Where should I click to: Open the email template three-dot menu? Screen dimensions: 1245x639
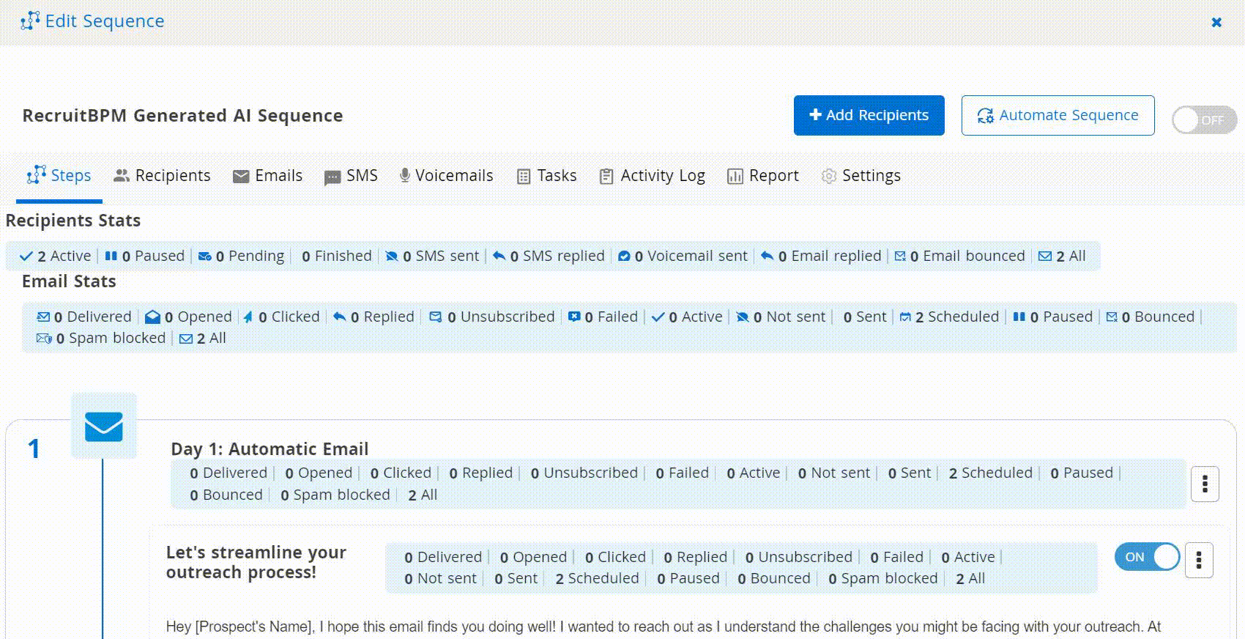click(1199, 561)
